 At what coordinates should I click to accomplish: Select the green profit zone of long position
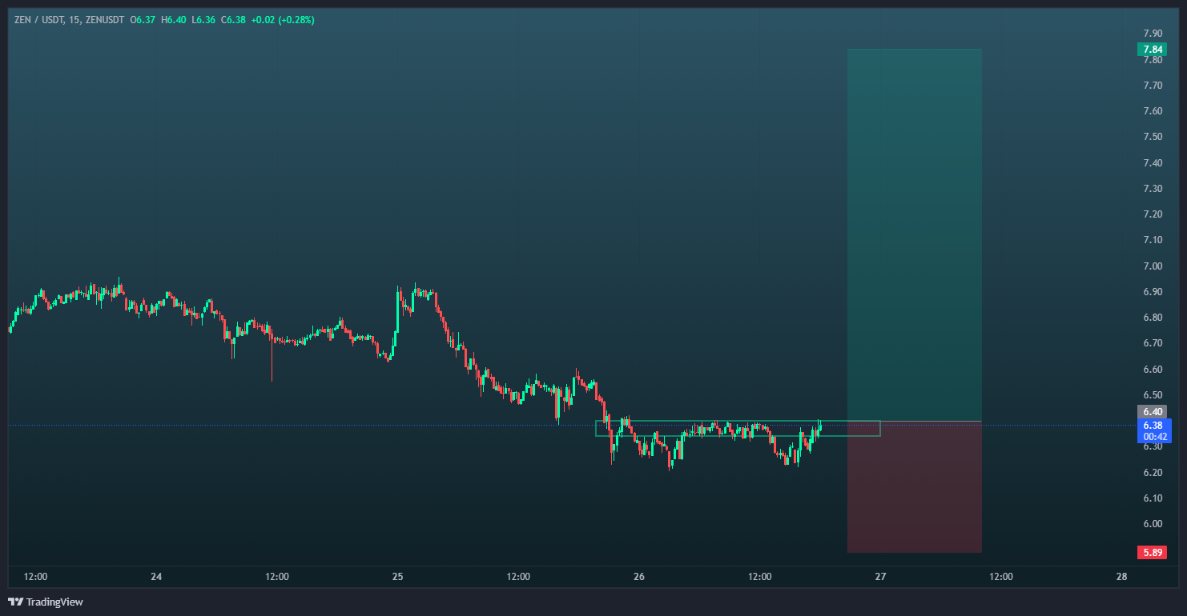pyautogui.click(x=914, y=232)
